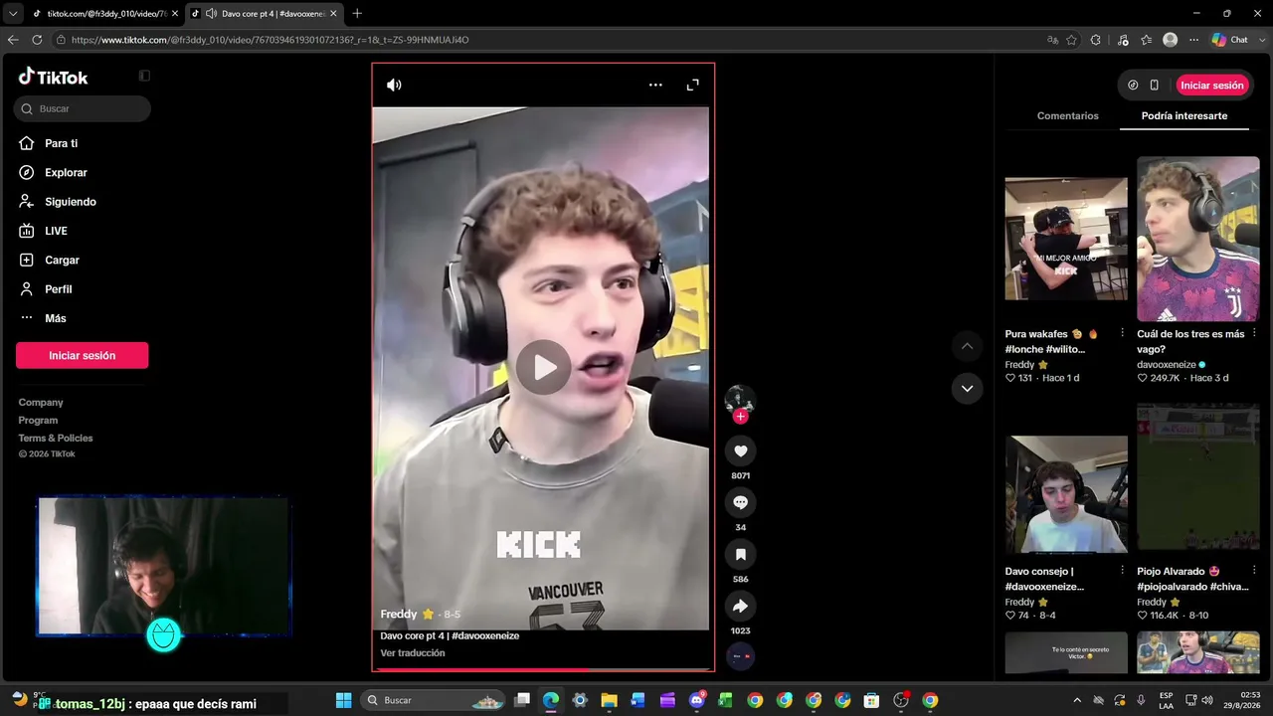Viewport: 1273px width, 716px height.
Task: Switch to the Comentarios tab
Action: pyautogui.click(x=1068, y=116)
